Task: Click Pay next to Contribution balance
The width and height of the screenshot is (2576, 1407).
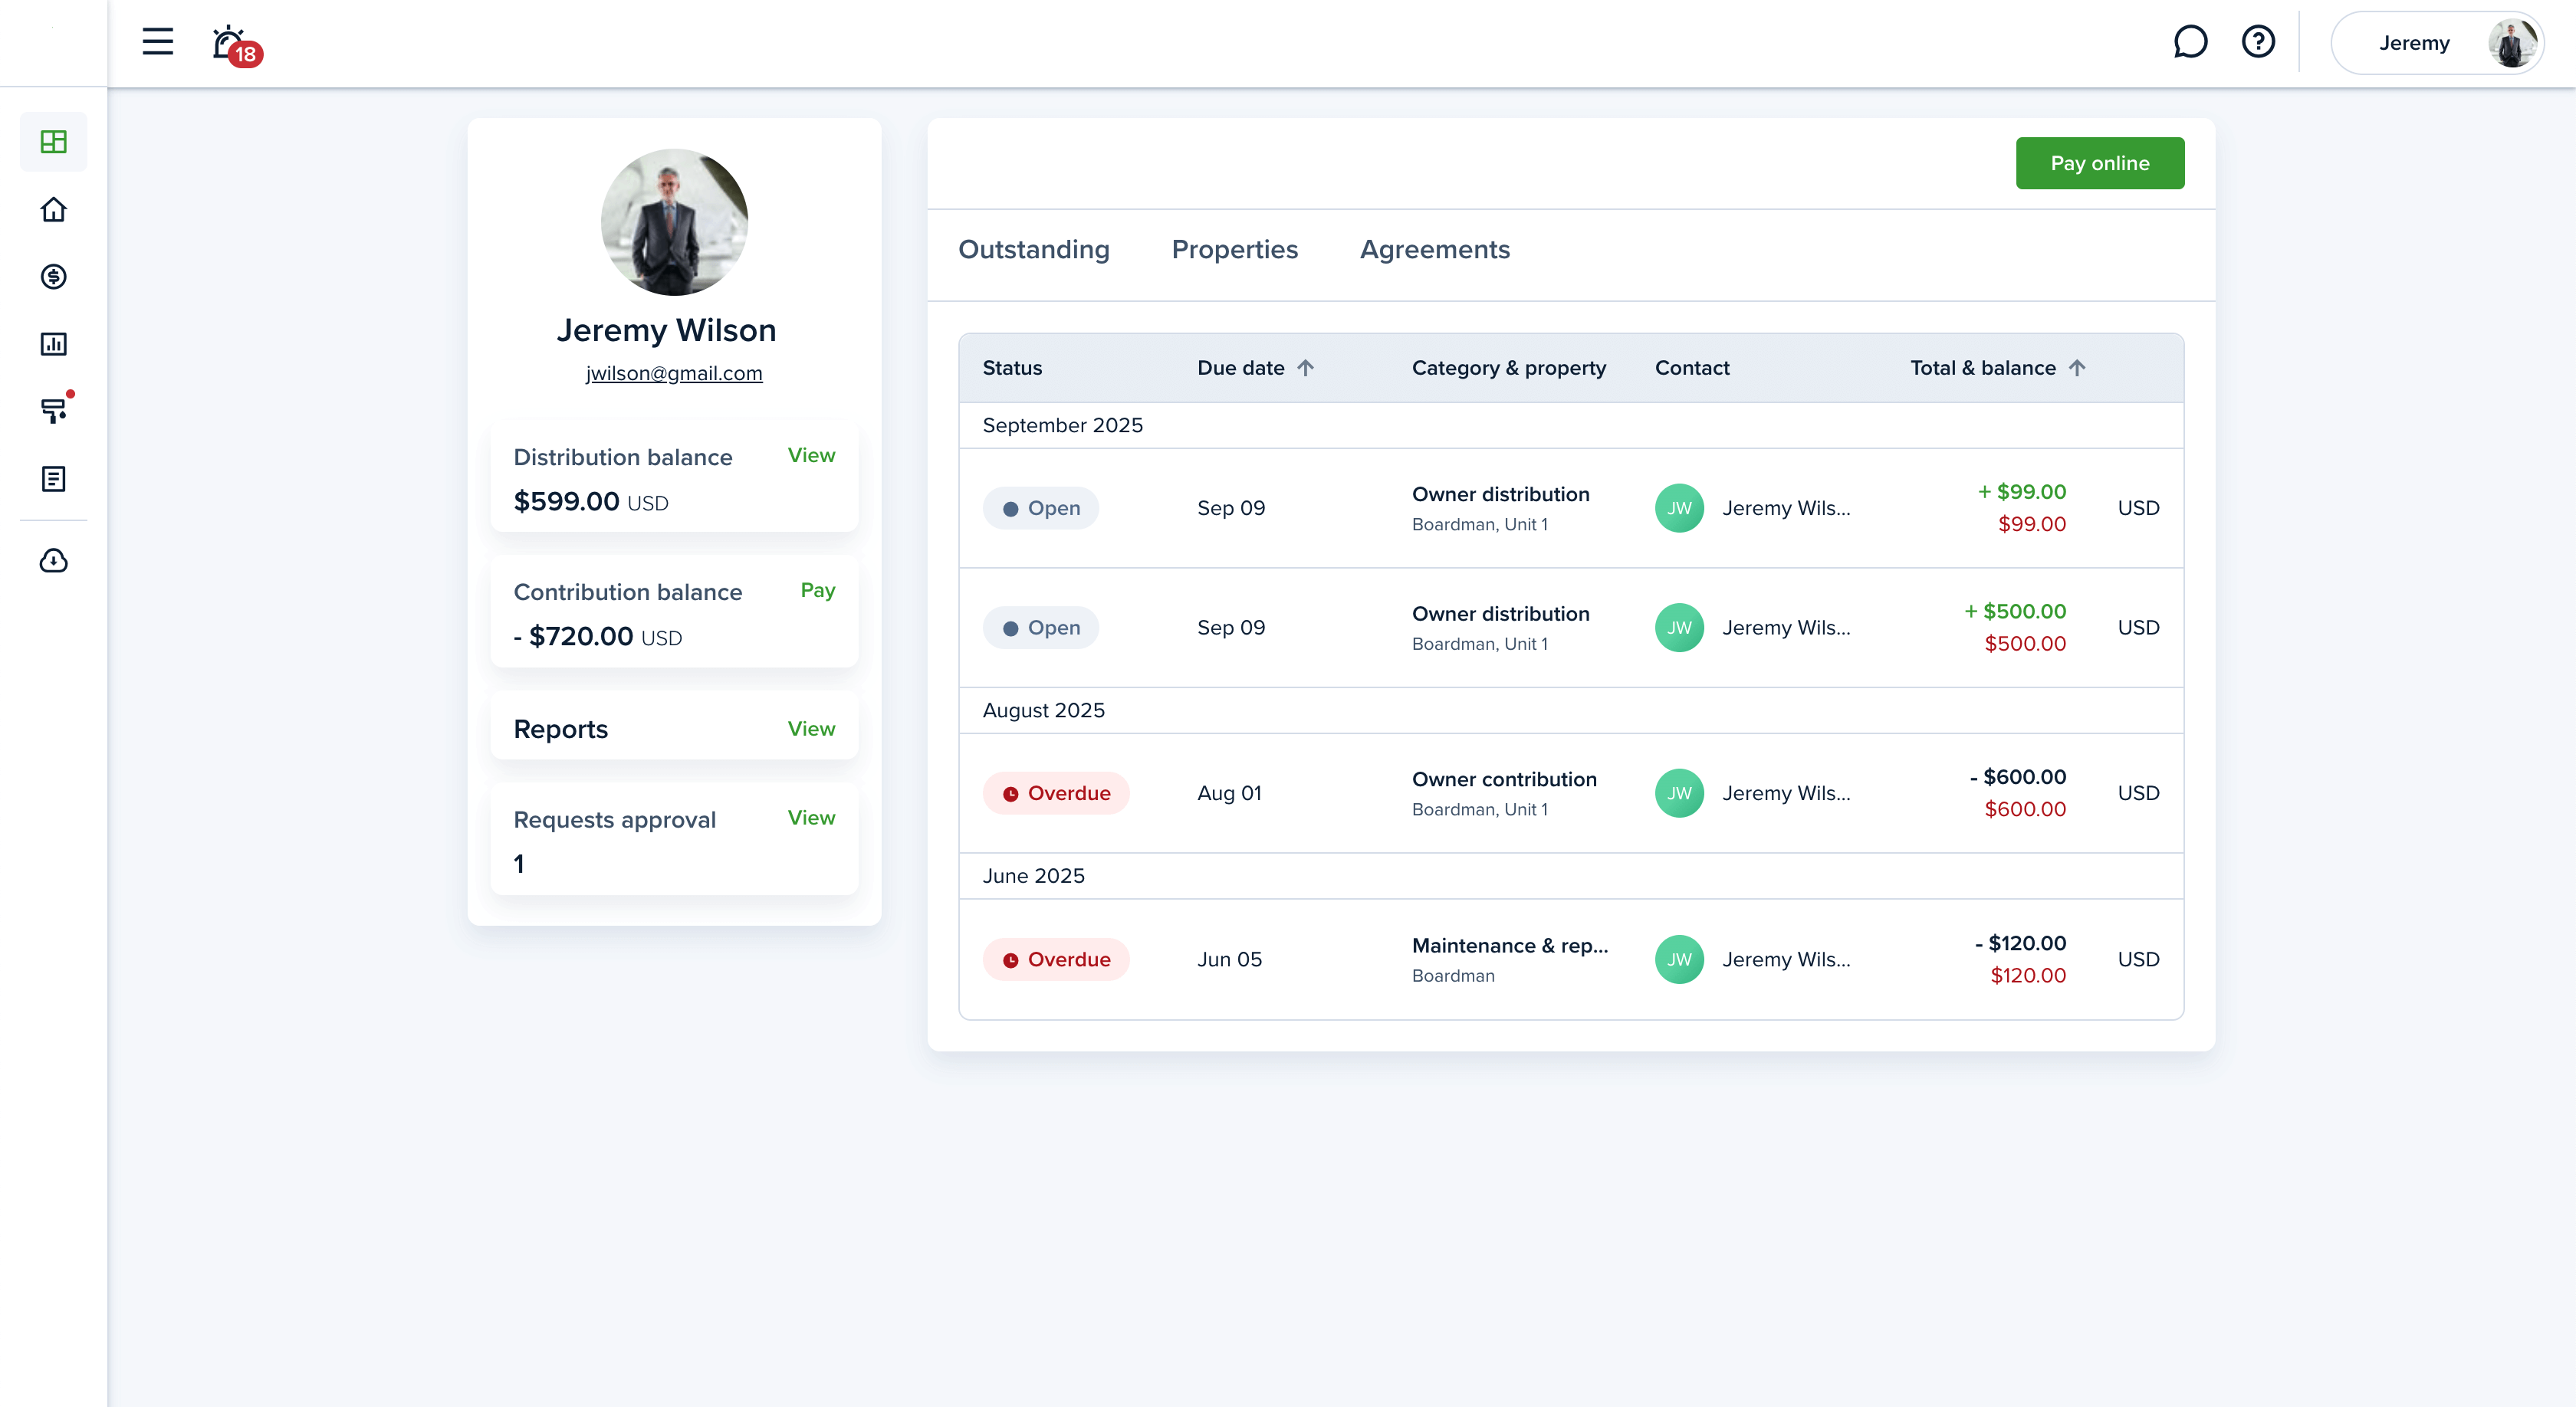Action: coord(817,591)
